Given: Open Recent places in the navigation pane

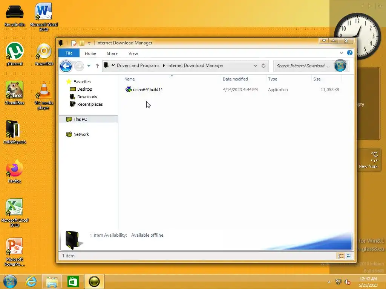Looking at the screenshot, I should pos(90,104).
